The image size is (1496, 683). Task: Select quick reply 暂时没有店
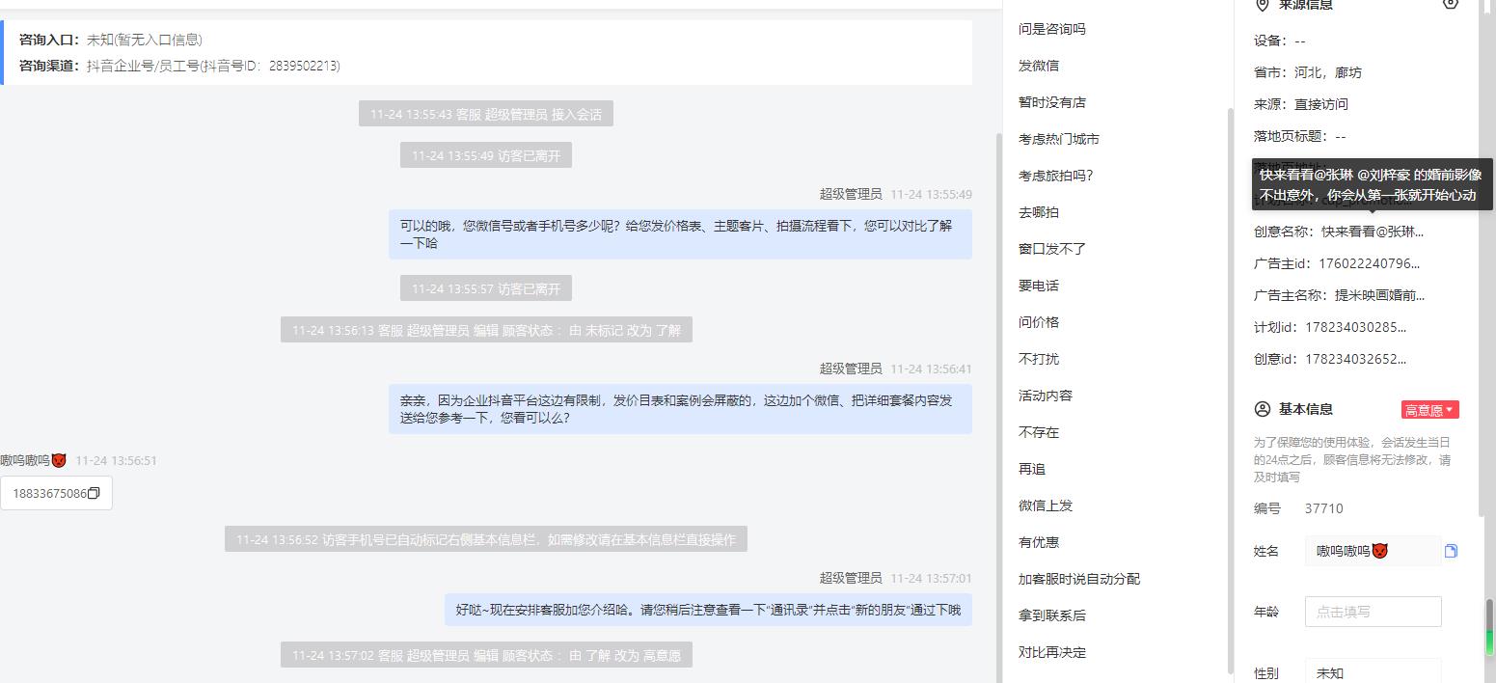pyautogui.click(x=1052, y=102)
